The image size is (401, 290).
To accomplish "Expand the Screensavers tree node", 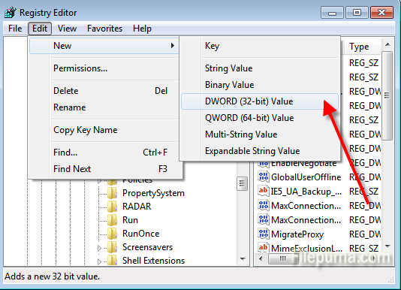I will coord(99,248).
